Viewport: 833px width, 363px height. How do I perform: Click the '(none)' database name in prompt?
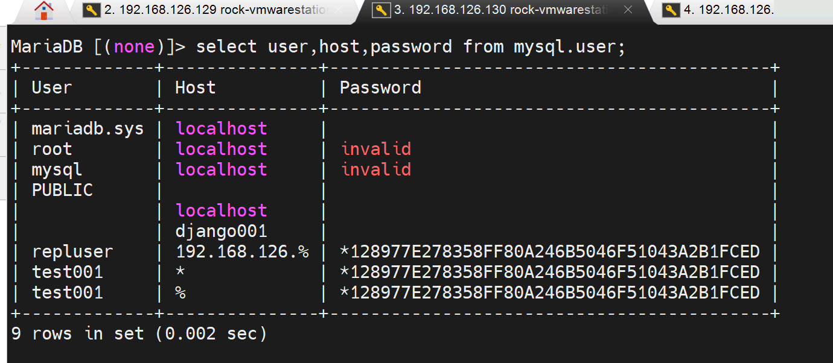point(134,46)
